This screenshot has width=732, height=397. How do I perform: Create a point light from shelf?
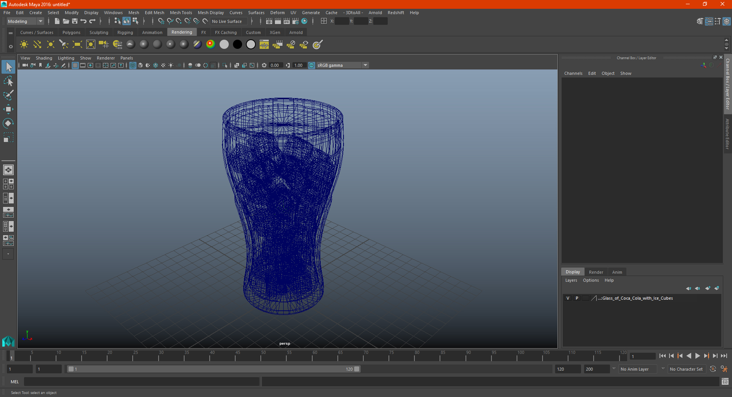click(x=51, y=45)
